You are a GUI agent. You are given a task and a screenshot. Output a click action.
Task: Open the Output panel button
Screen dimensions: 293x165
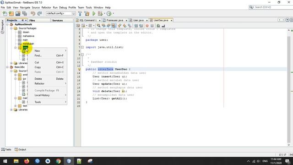coord(20,149)
